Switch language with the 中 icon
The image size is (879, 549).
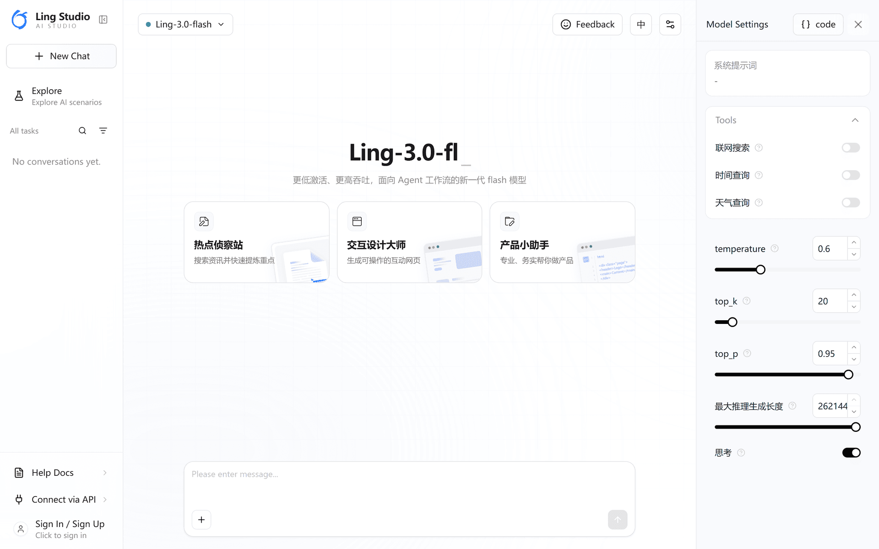click(x=641, y=24)
